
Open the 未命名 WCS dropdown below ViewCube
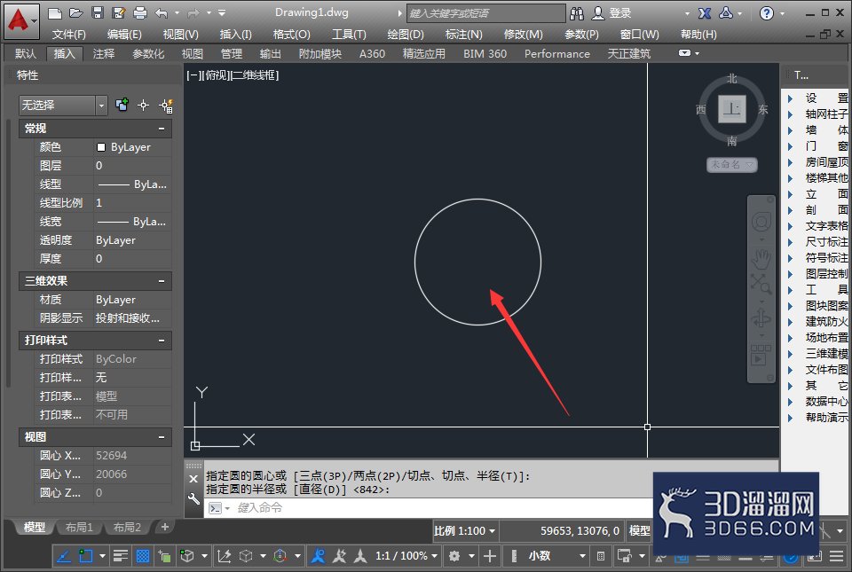click(731, 164)
